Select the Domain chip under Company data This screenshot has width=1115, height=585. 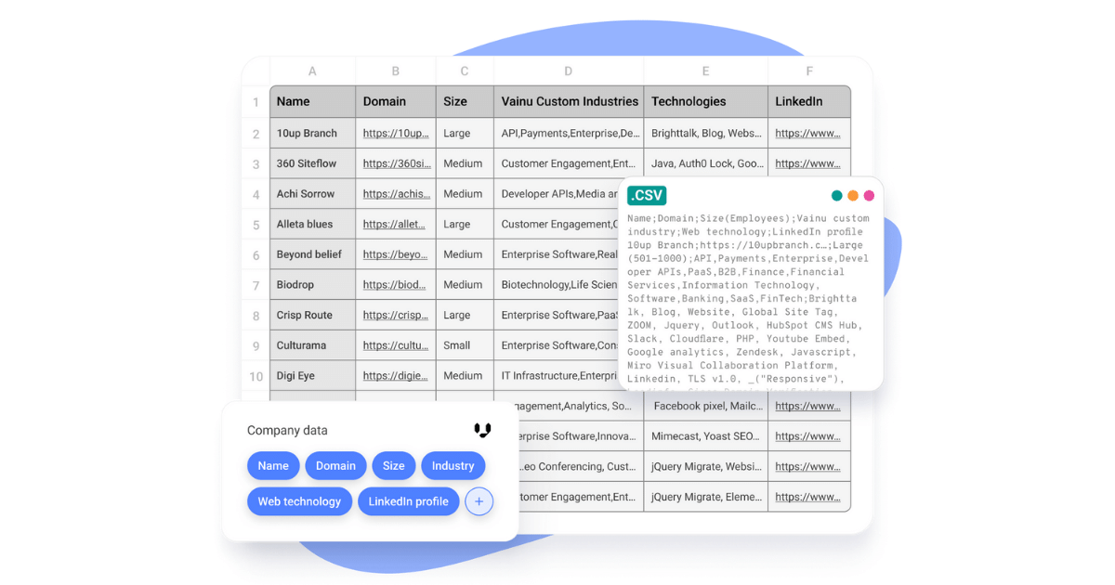335,465
